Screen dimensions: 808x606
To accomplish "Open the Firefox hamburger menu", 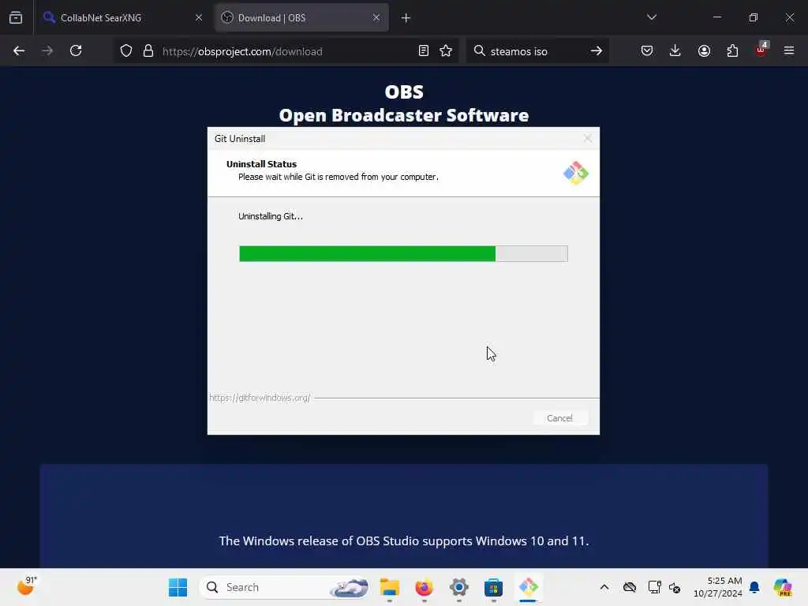I will [789, 50].
